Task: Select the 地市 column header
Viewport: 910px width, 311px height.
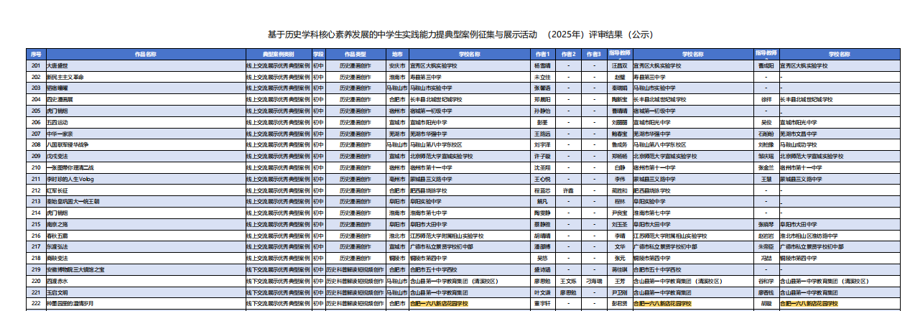Action: (396, 54)
